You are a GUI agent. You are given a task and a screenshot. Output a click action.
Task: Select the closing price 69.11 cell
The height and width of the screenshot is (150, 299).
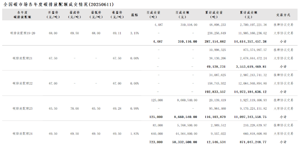(117, 33)
